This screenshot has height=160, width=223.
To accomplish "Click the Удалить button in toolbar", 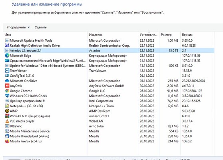I will coord(41,27).
